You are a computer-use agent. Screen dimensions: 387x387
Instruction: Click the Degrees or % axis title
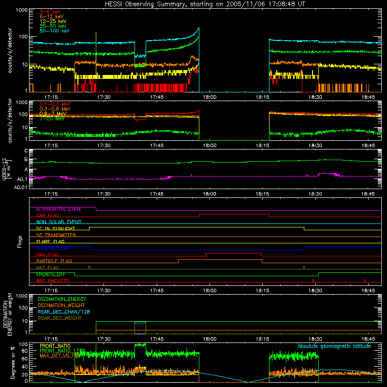click(13, 362)
